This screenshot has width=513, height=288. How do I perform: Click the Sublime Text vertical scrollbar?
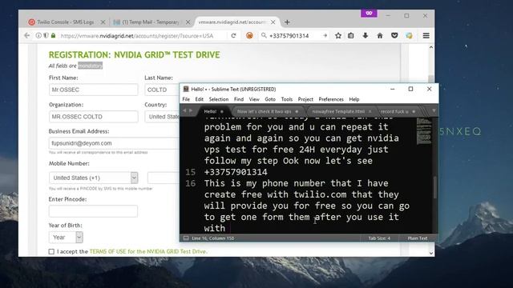[x=434, y=187]
